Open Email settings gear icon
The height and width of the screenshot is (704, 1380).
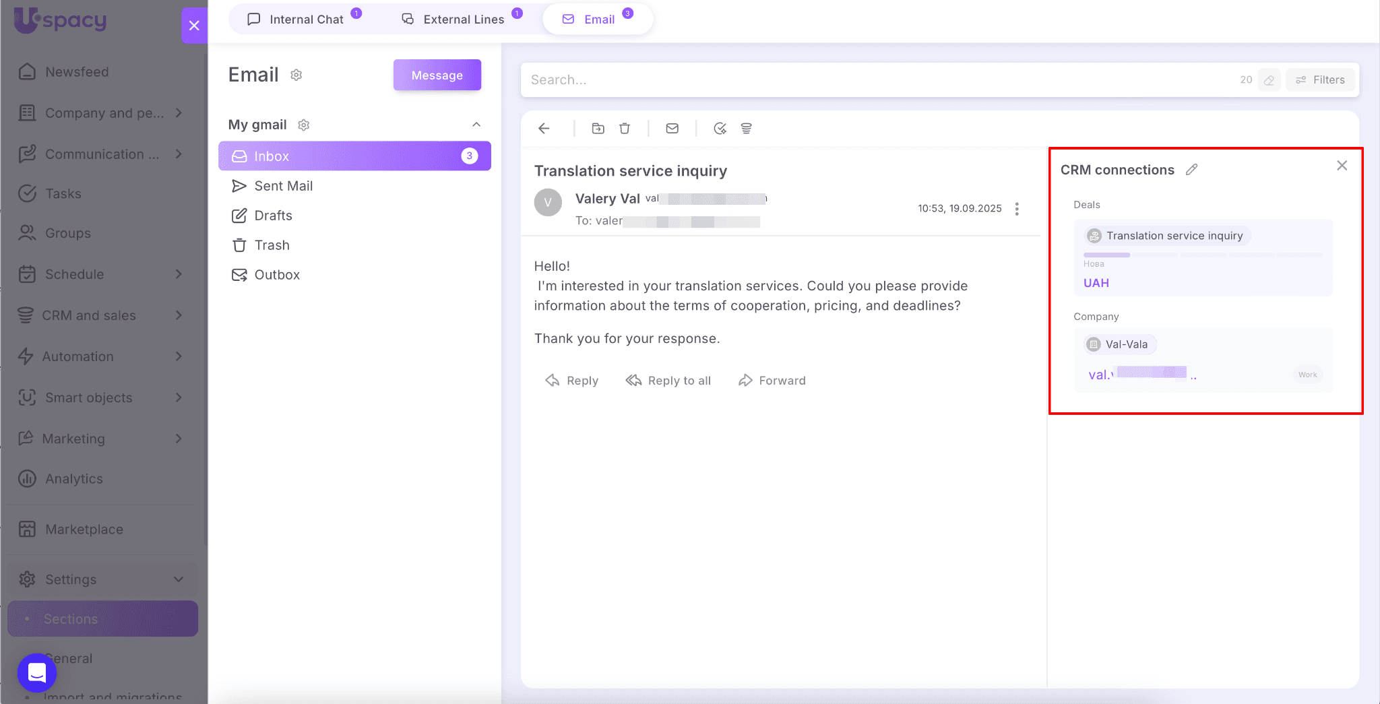[x=296, y=75]
